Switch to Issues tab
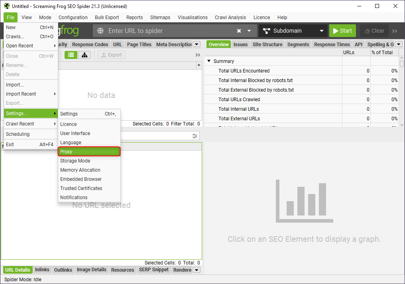The image size is (405, 284). (x=240, y=44)
